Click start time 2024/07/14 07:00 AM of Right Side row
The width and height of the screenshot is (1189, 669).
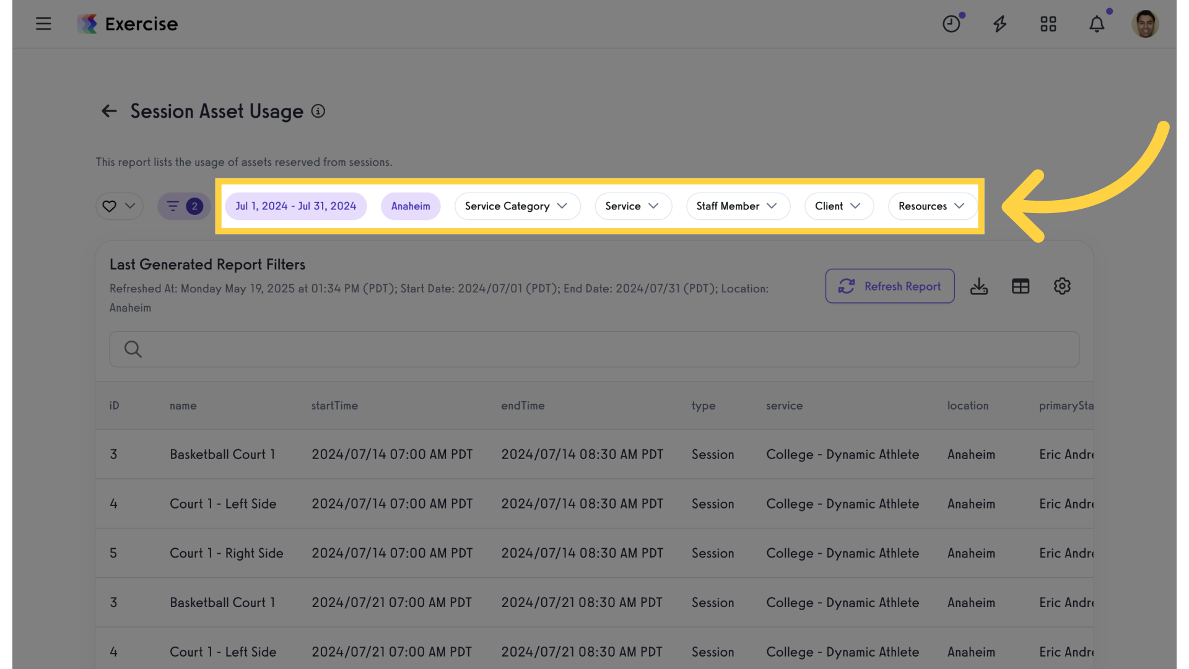click(392, 553)
